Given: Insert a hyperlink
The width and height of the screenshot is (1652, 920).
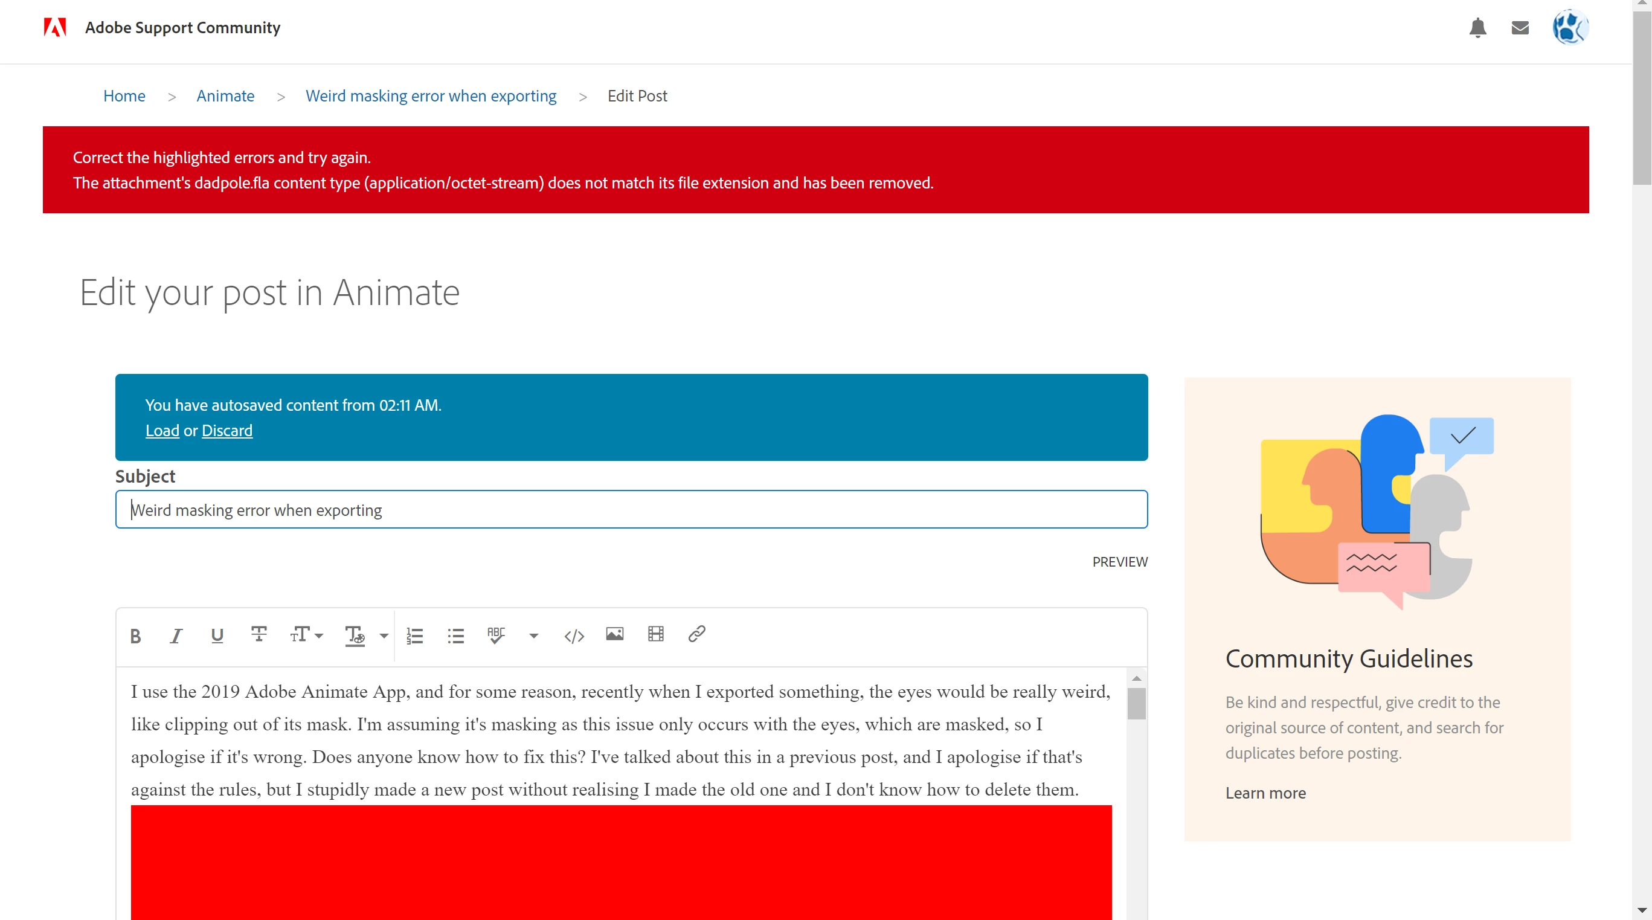Looking at the screenshot, I should click(696, 634).
